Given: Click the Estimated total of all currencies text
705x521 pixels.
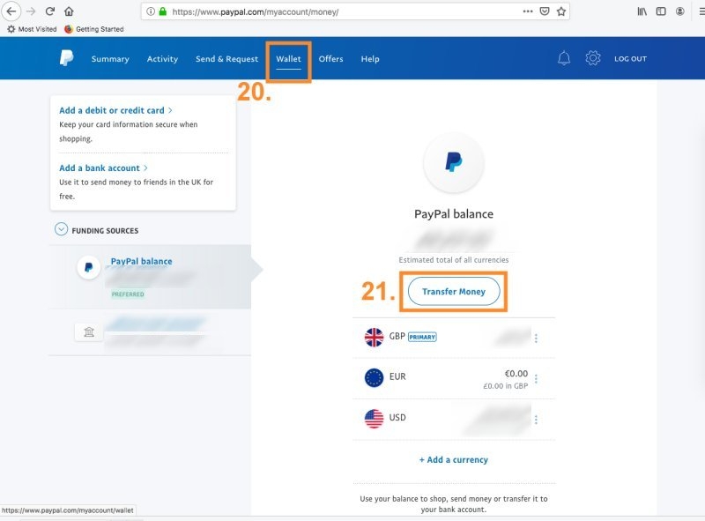Looking at the screenshot, I should point(454,260).
